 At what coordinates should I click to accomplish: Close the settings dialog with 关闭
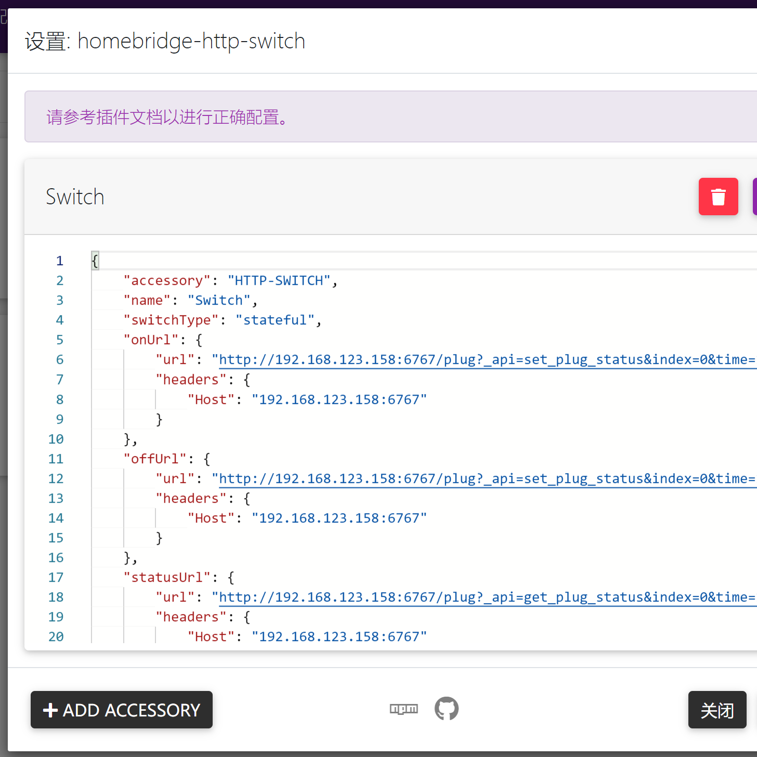tap(717, 710)
